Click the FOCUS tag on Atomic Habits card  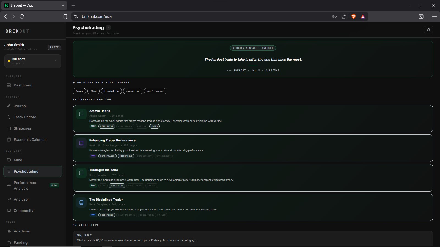pos(155,127)
